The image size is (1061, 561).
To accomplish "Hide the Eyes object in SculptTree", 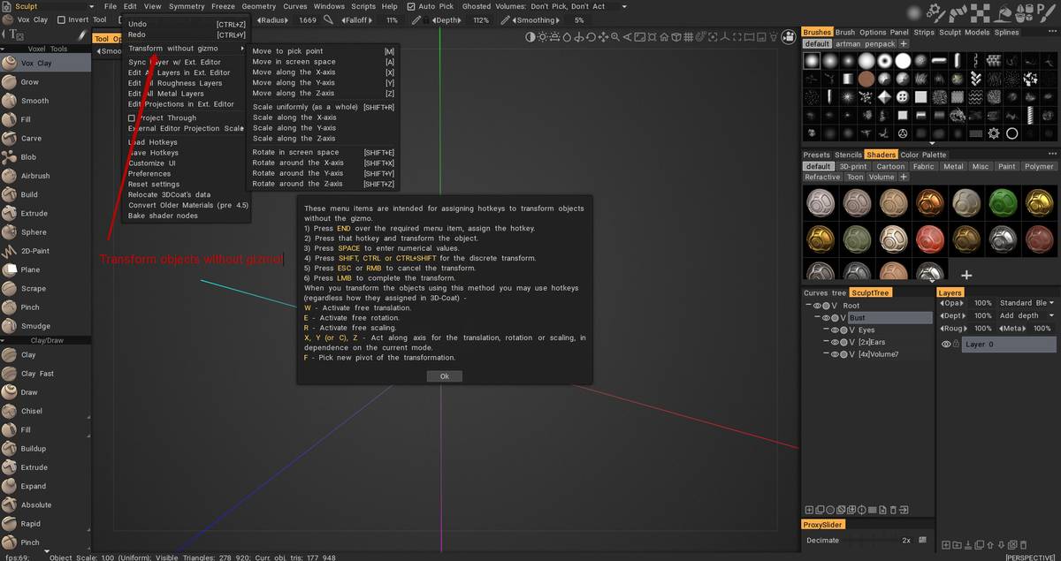I will pos(834,330).
